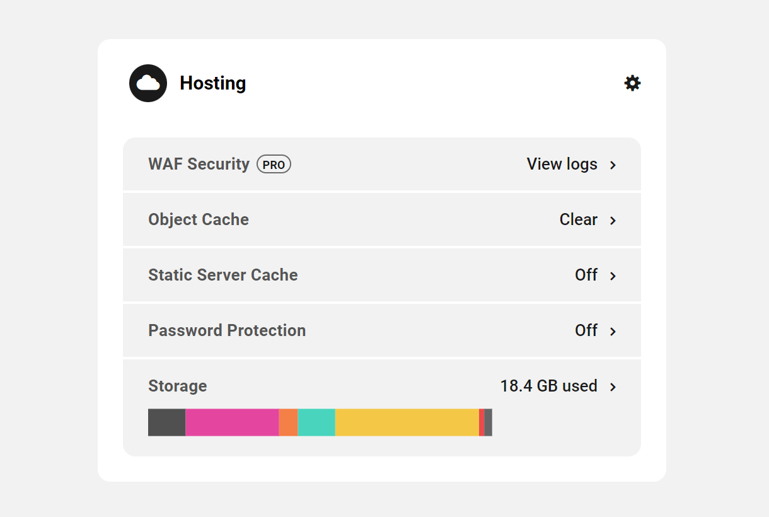Open View logs for WAF Security
The width and height of the screenshot is (769, 517).
561,164
